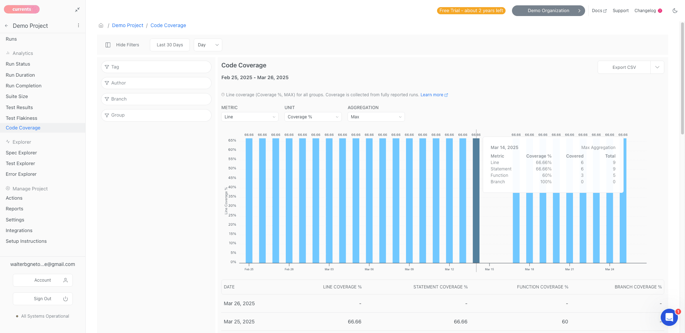685x333 pixels.
Task: Open the Demo Project kebab menu
Action: click(78, 26)
